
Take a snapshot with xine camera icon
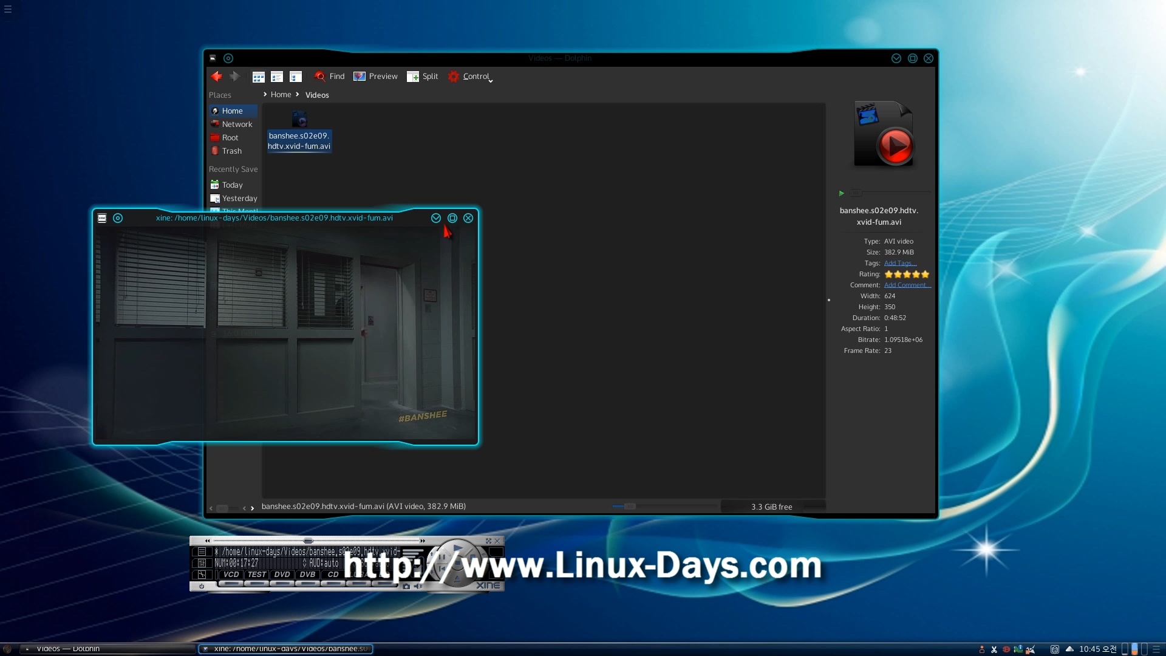click(406, 587)
